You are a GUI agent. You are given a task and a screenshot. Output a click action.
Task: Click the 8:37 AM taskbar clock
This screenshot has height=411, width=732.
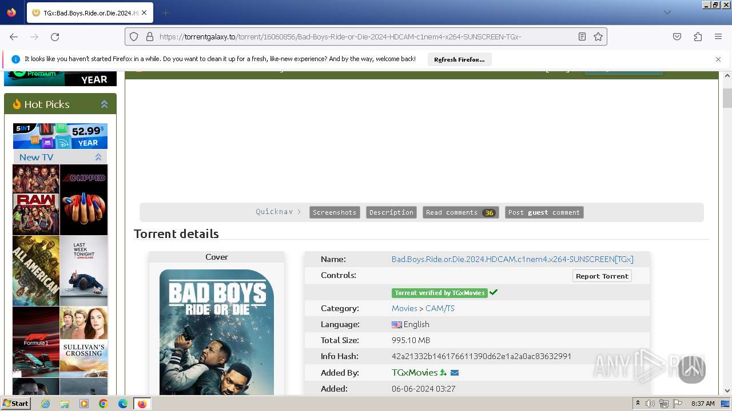pos(703,404)
